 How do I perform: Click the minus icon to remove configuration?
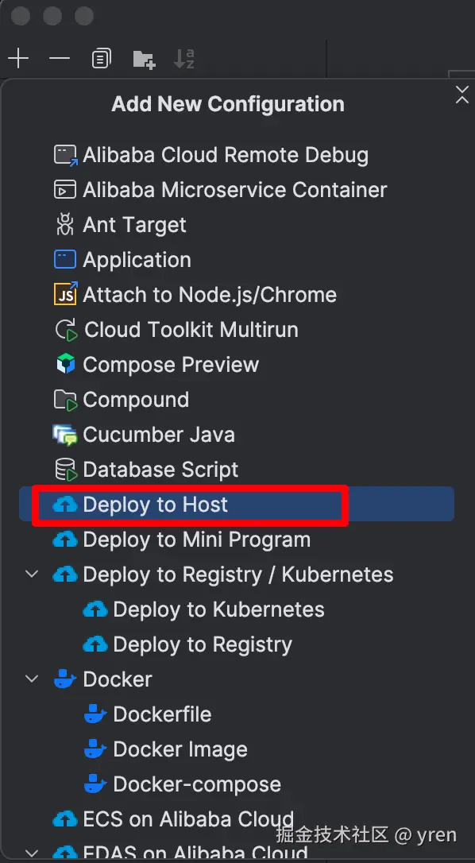tap(60, 58)
